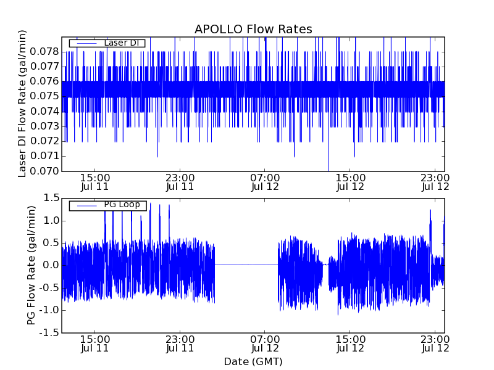Click the 'Date (GMT)' x-axis label
494x370 pixels.
click(x=253, y=361)
